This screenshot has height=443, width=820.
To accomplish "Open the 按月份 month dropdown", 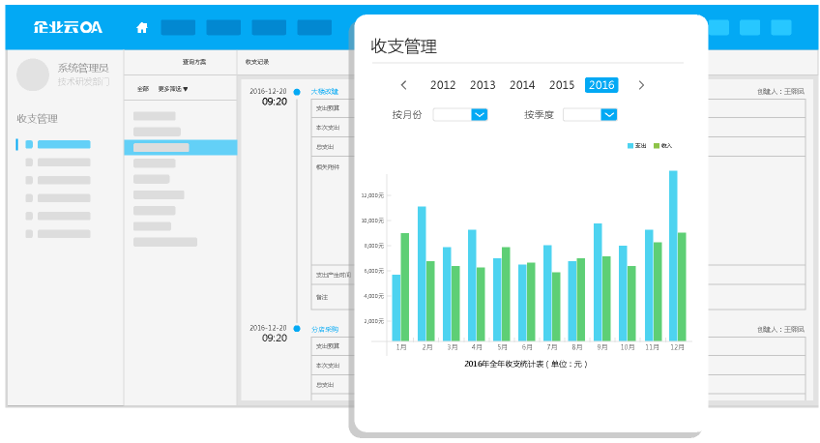I will (x=479, y=114).
